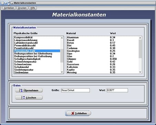Select Schallgeschwindigkeit entry

[37, 59]
